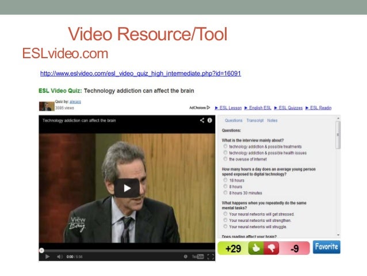This screenshot has width=367, height=276.
Task: Enter fullscreen mode on the video
Action: pos(211,256)
